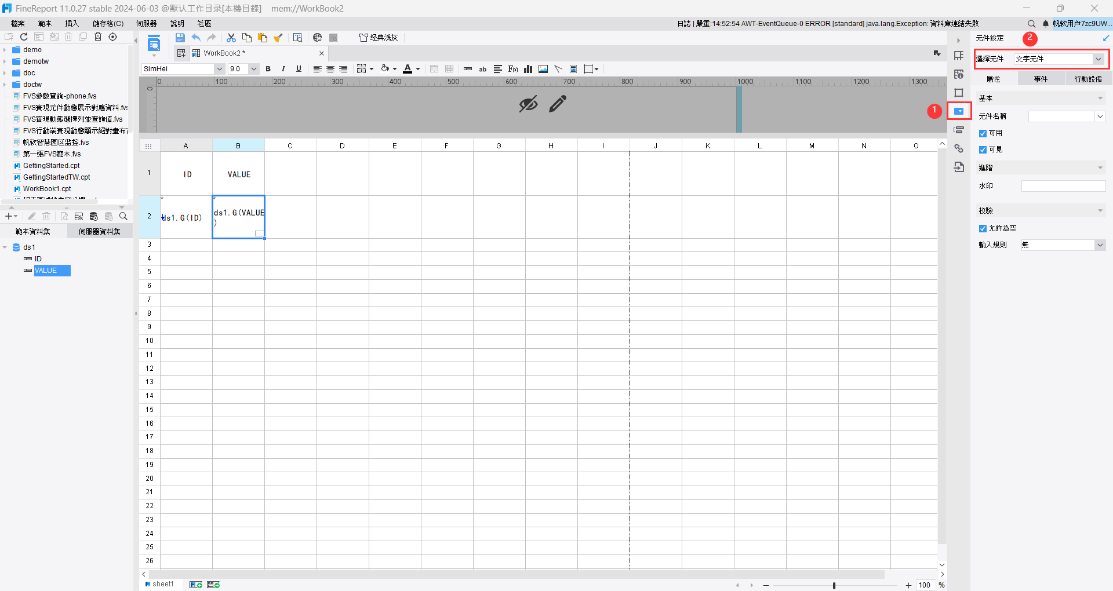Toggle parameter pane visibility eye icon
Viewport: 1113px width, 591px height.
pos(528,104)
